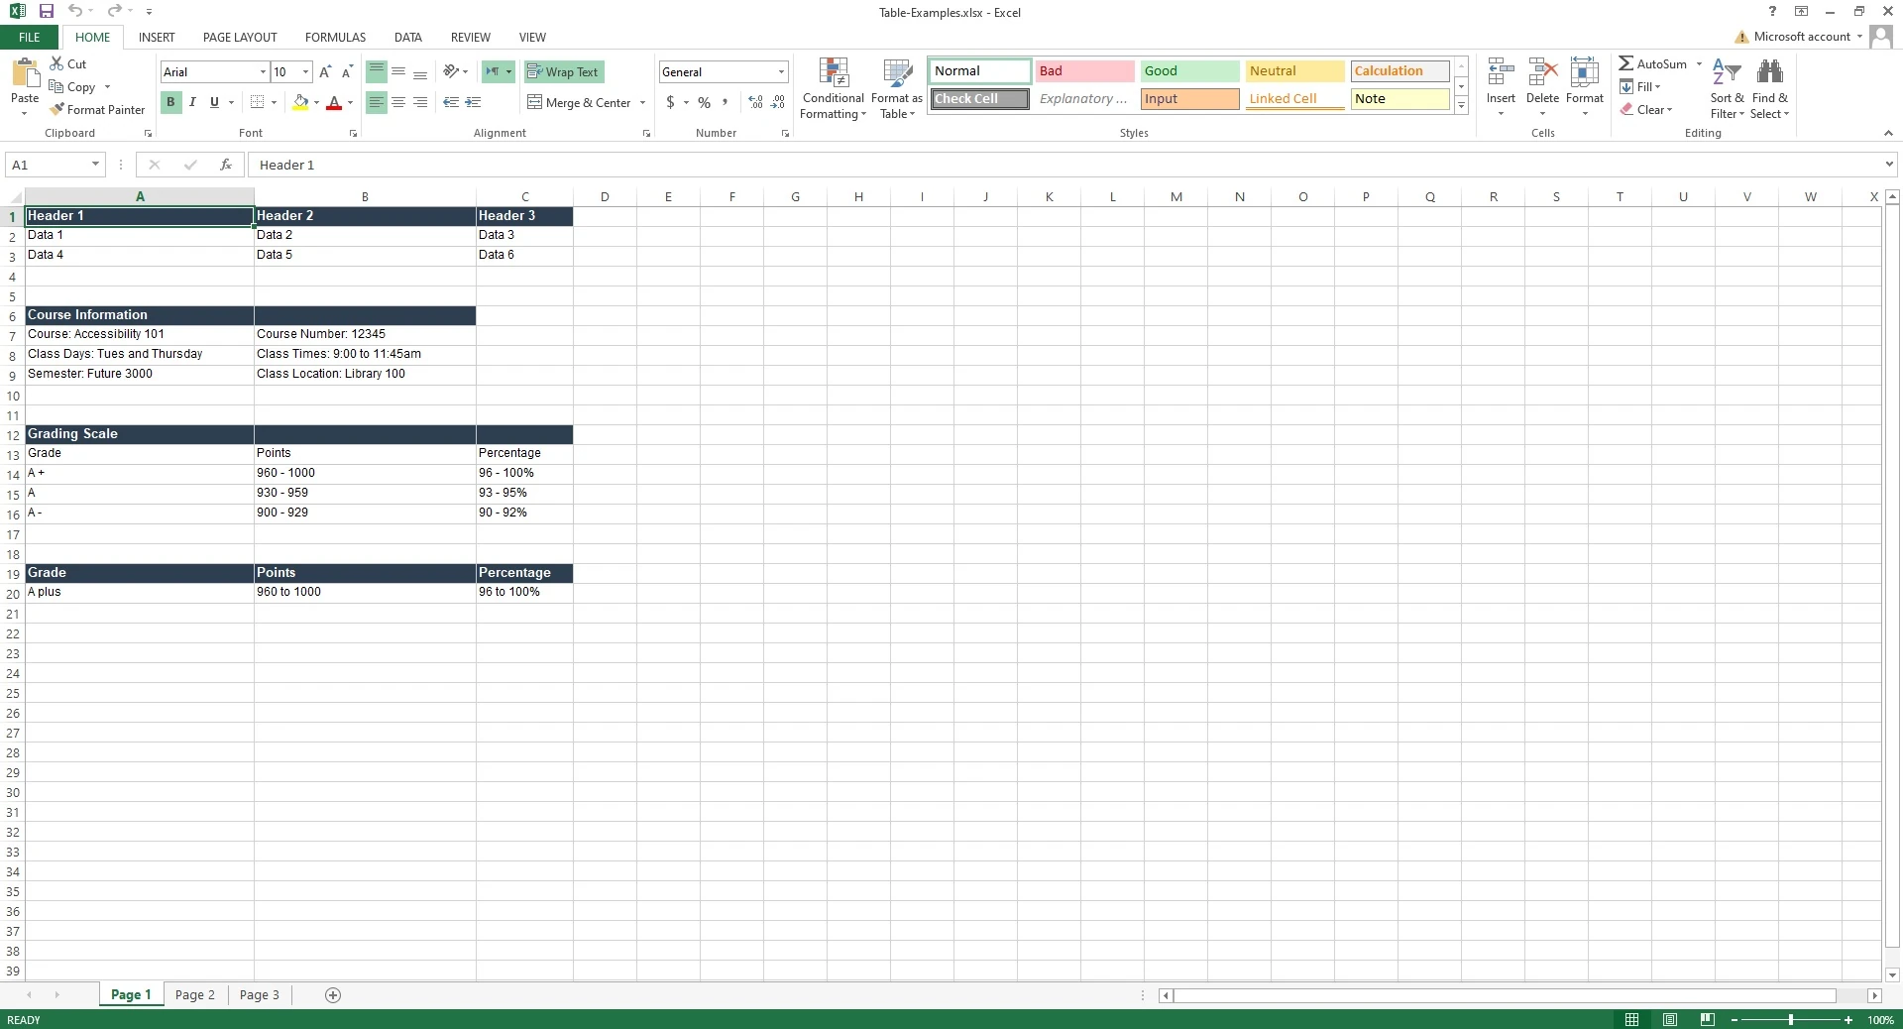Screen dimensions: 1903x1029
Task: Apply the Good cell style
Action: (x=1189, y=71)
